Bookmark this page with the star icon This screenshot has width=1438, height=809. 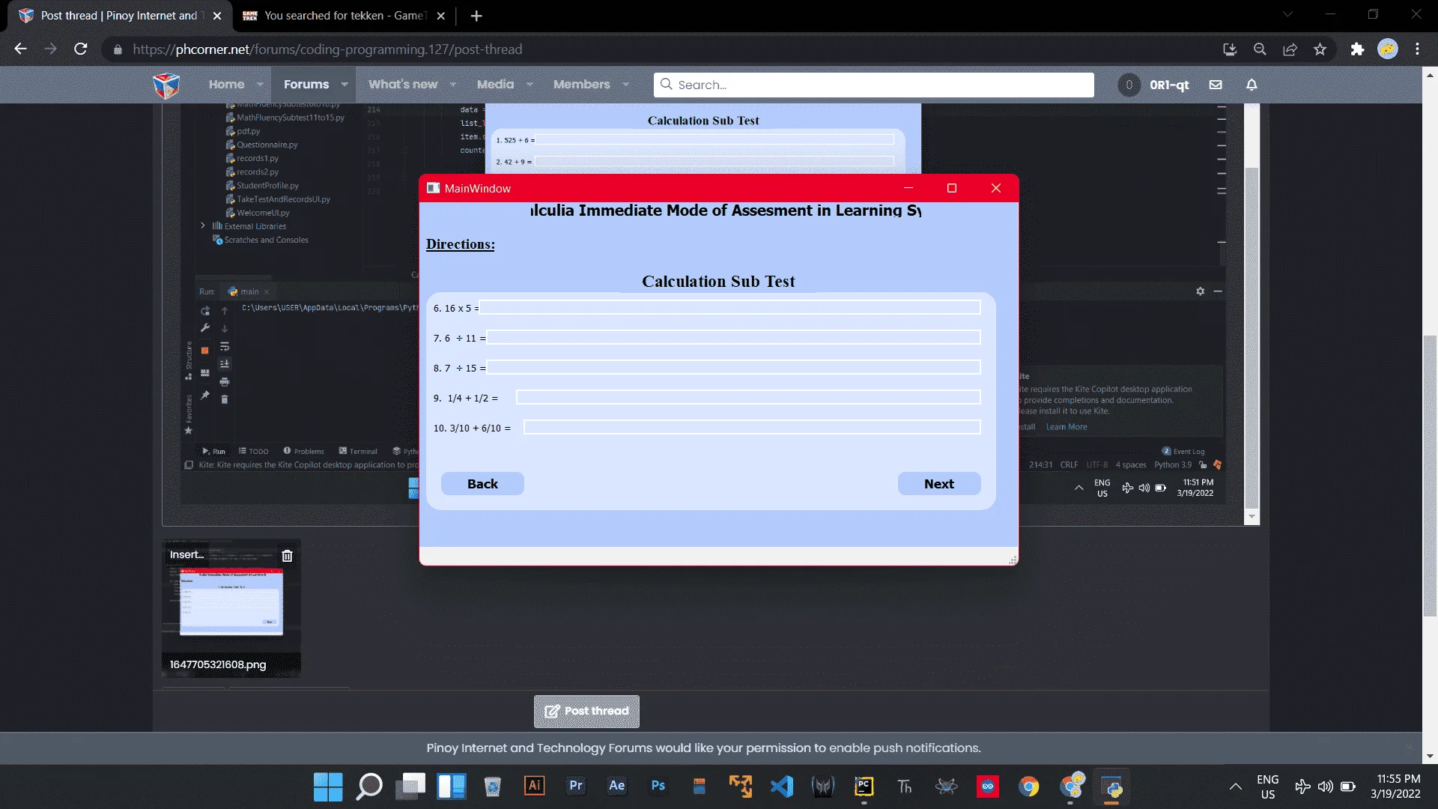[1320, 49]
